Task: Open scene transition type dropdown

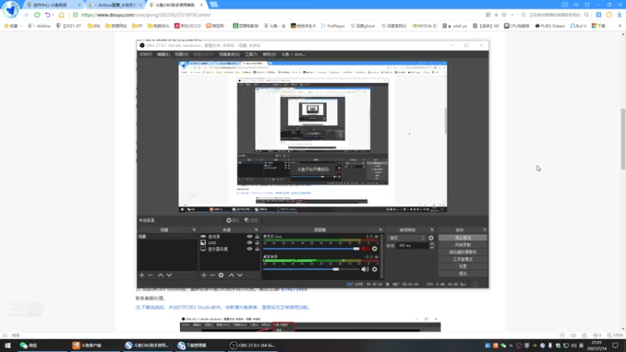Action: pyautogui.click(x=407, y=238)
